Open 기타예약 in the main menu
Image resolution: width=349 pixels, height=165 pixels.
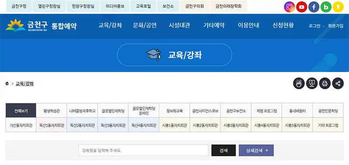[214, 25]
